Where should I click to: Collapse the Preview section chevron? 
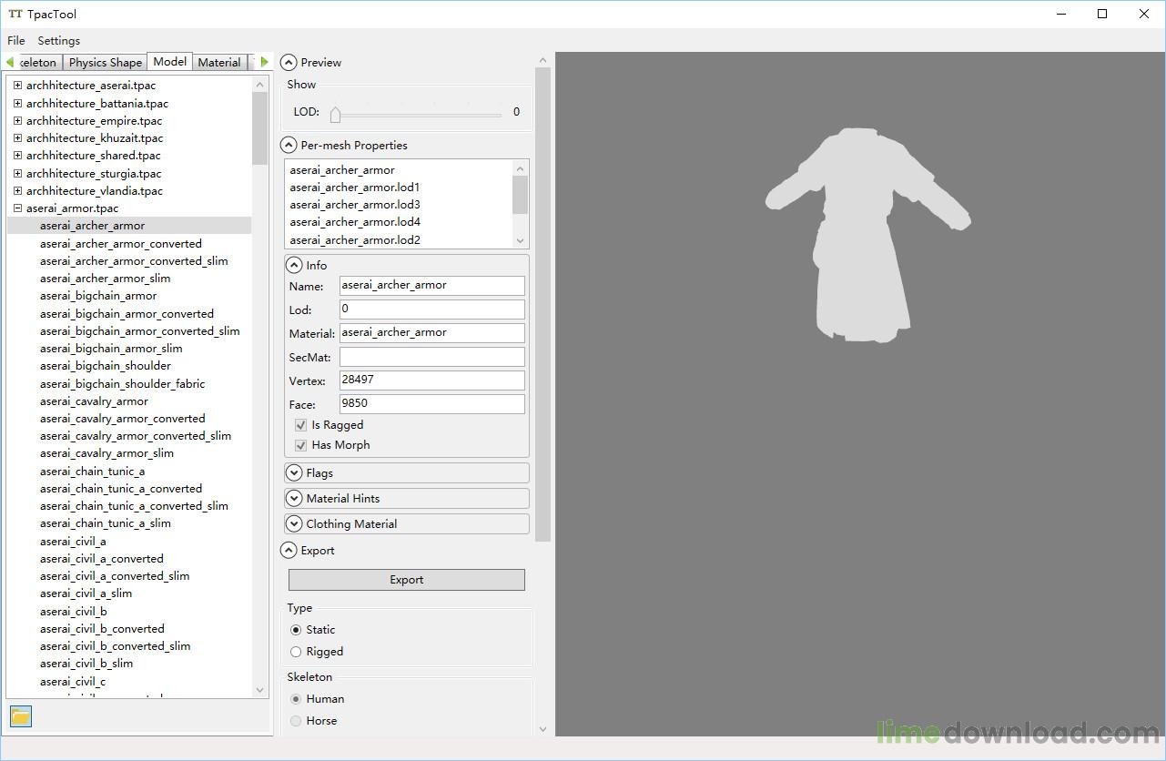coord(289,63)
